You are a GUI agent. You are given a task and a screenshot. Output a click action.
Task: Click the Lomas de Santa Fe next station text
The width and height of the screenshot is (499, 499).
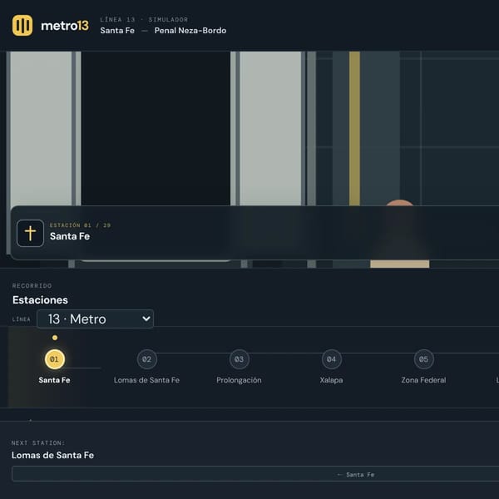(53, 455)
